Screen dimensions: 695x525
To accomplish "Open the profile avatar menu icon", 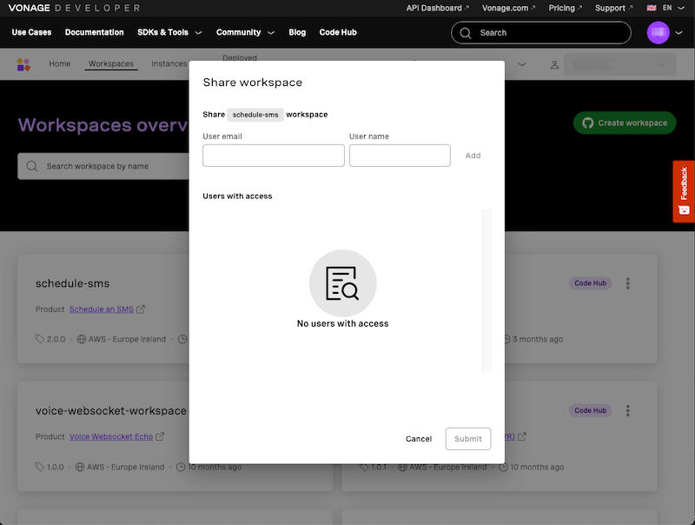I will [659, 32].
